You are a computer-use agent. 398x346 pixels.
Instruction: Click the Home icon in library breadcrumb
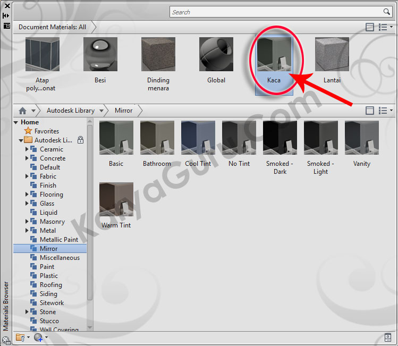(x=22, y=111)
